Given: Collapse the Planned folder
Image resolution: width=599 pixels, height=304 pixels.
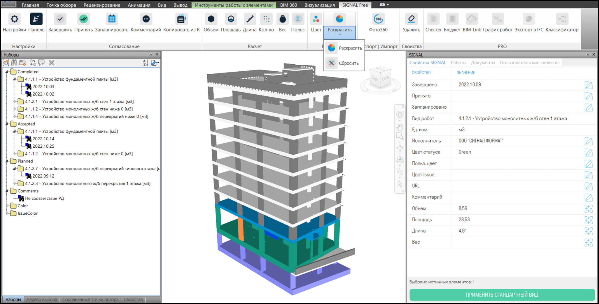Looking at the screenshot, I should click(7, 161).
